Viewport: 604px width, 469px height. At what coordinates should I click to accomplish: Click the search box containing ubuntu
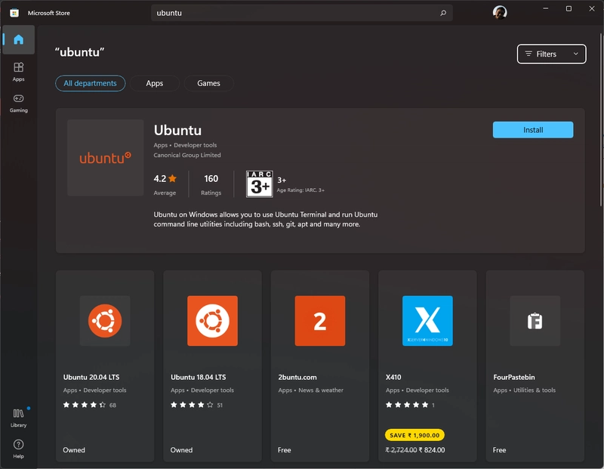(301, 13)
